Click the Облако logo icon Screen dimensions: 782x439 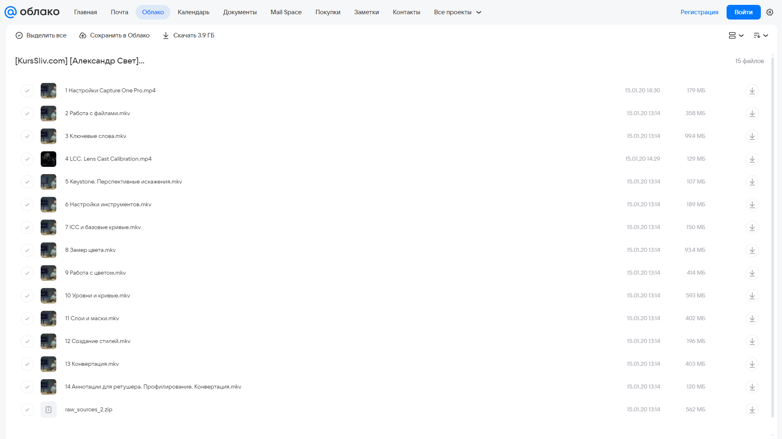(x=11, y=12)
